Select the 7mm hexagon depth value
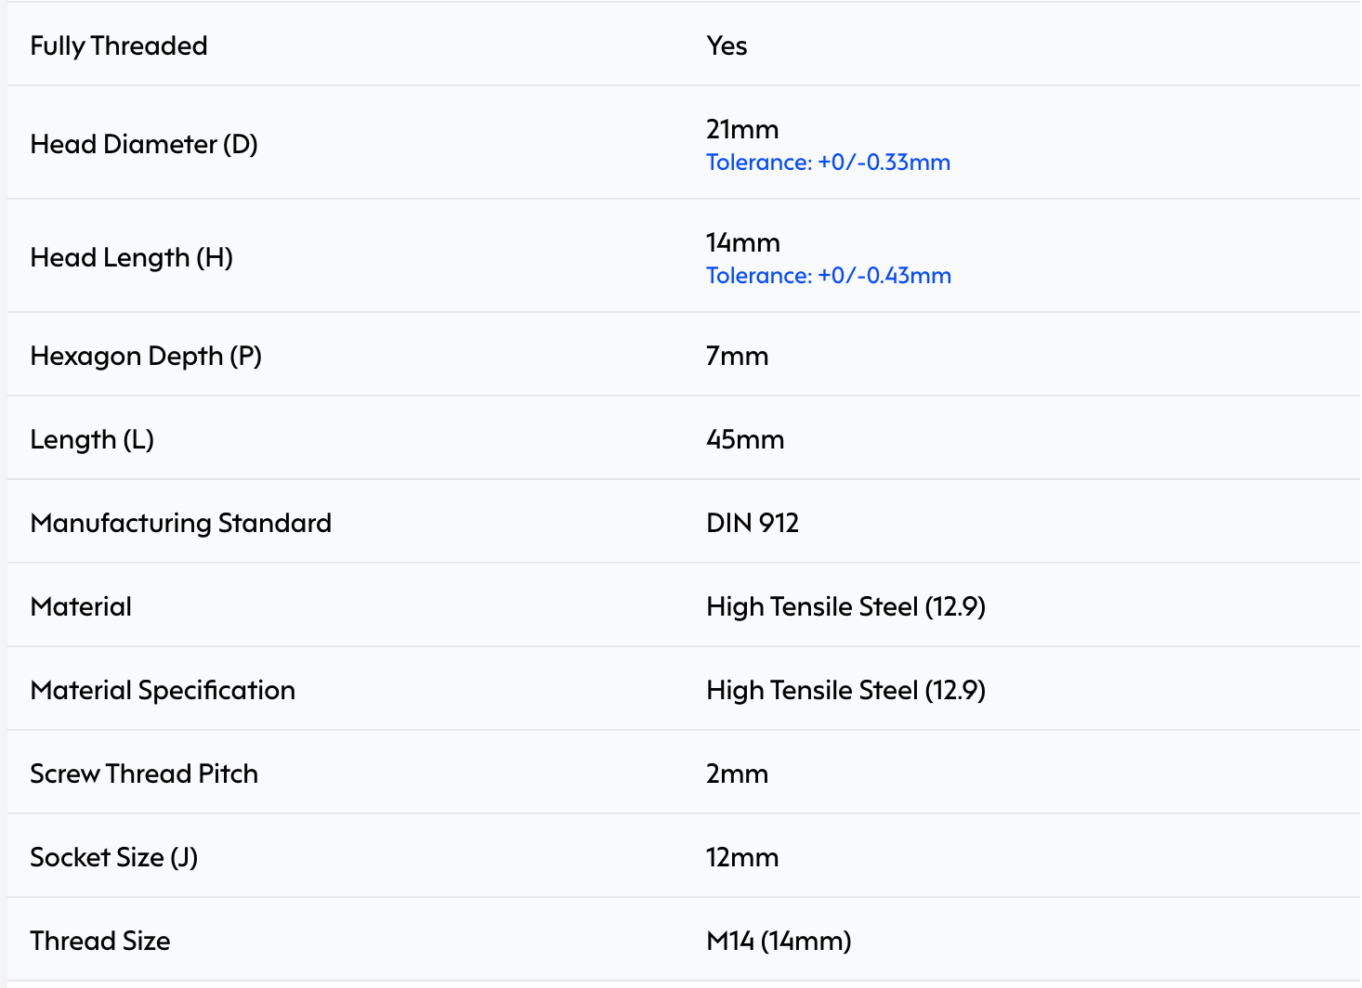This screenshot has height=988, width=1362. coord(737,356)
